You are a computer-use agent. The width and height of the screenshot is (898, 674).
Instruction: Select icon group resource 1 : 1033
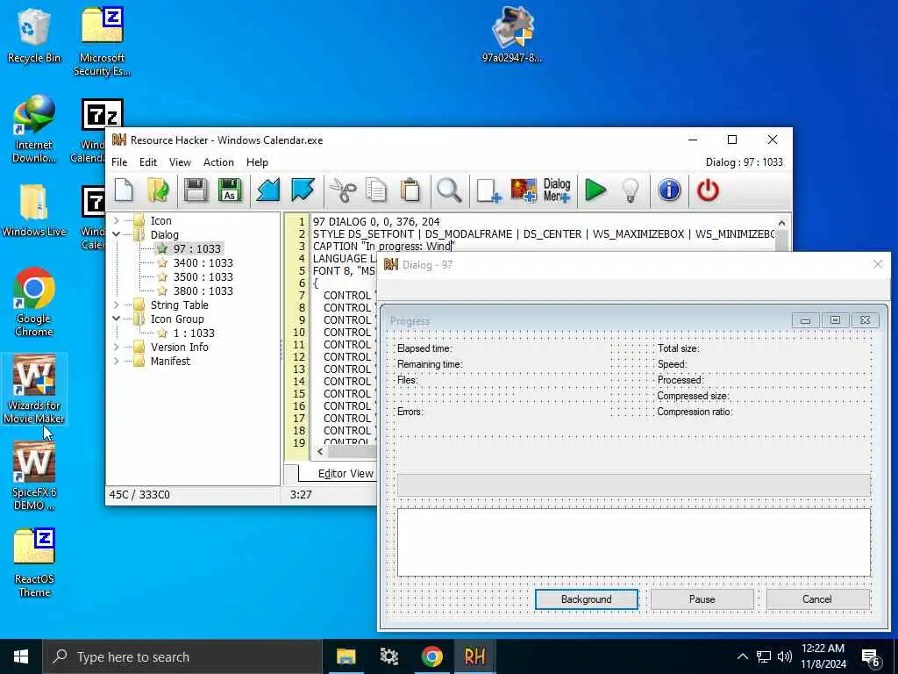(194, 333)
